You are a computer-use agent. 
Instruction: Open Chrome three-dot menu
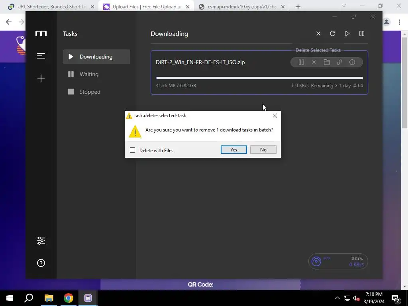click(x=399, y=22)
